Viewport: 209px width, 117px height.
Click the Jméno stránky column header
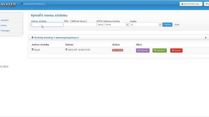pos(40,45)
